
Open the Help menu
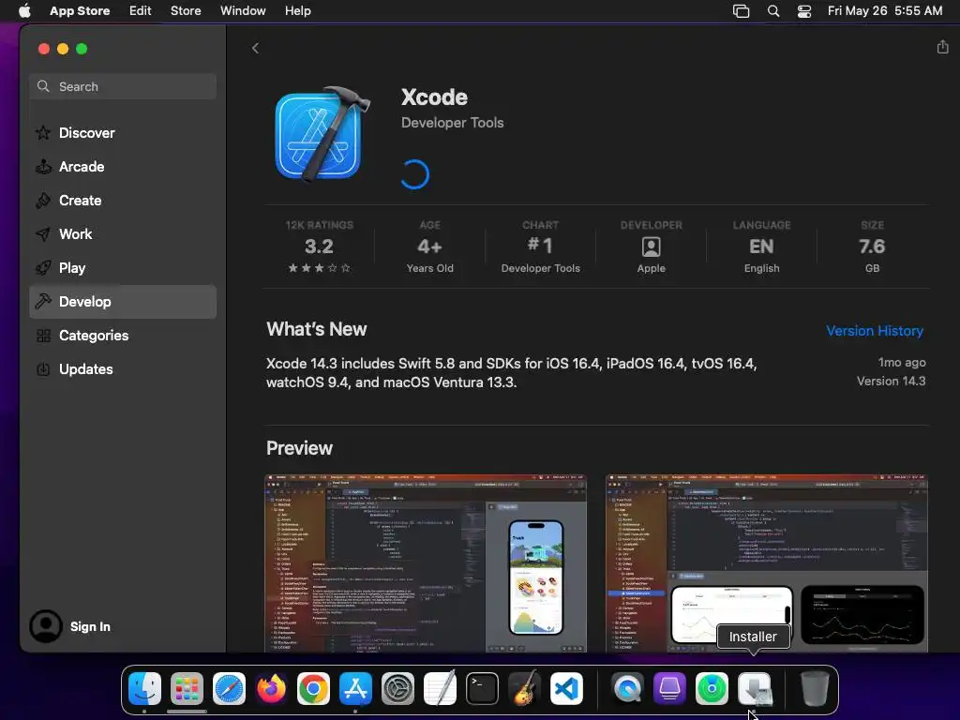pyautogui.click(x=297, y=10)
